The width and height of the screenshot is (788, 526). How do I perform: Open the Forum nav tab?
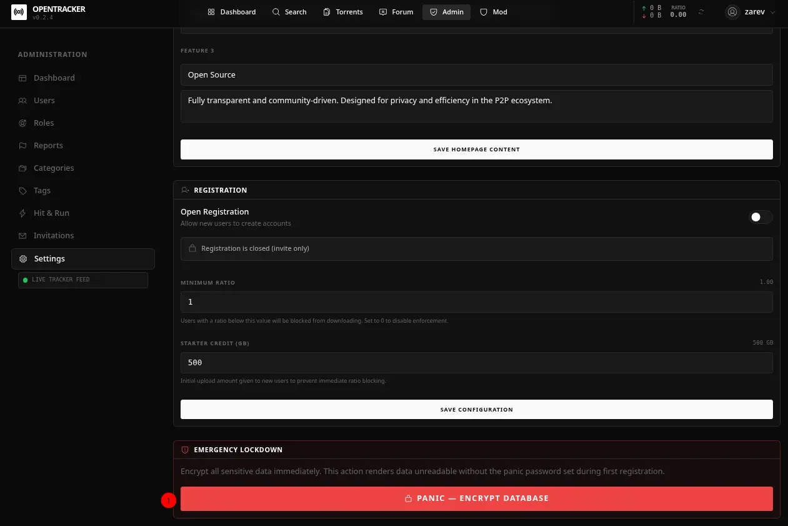(x=396, y=12)
